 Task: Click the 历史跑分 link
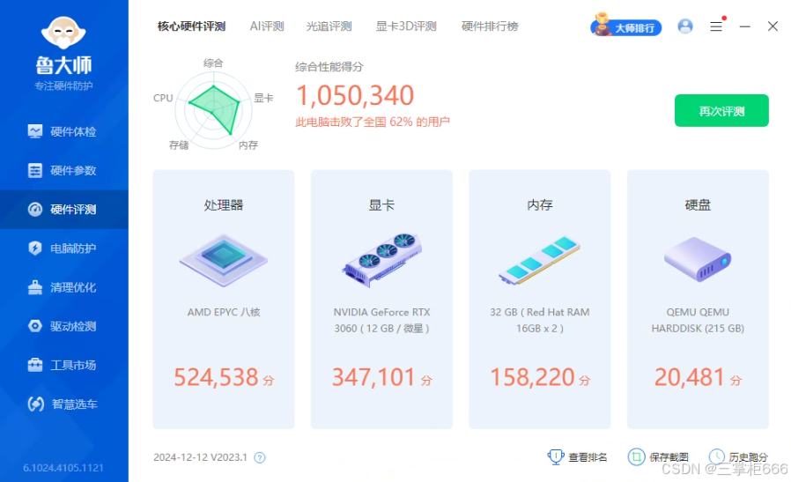tap(738, 456)
